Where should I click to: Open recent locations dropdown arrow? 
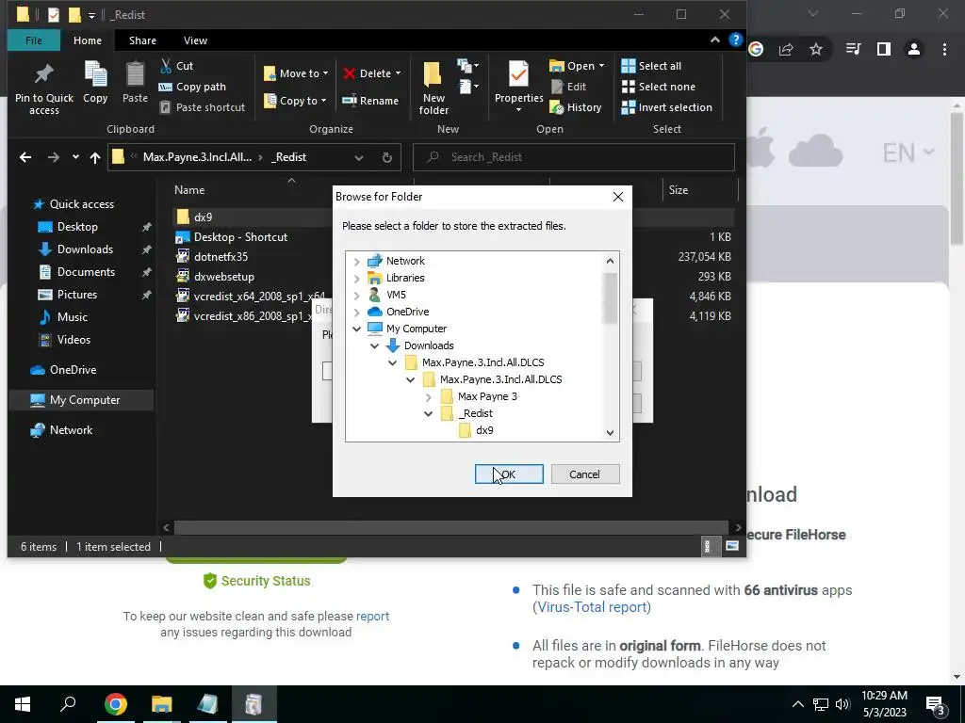(x=75, y=157)
